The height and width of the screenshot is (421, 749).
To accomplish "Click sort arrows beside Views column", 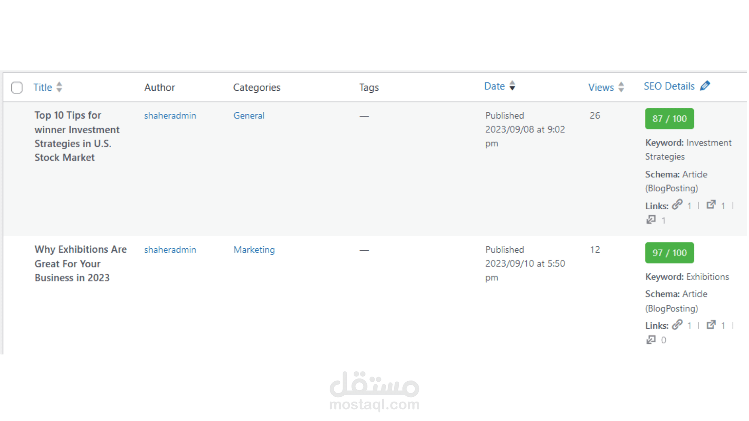I will coord(621,87).
